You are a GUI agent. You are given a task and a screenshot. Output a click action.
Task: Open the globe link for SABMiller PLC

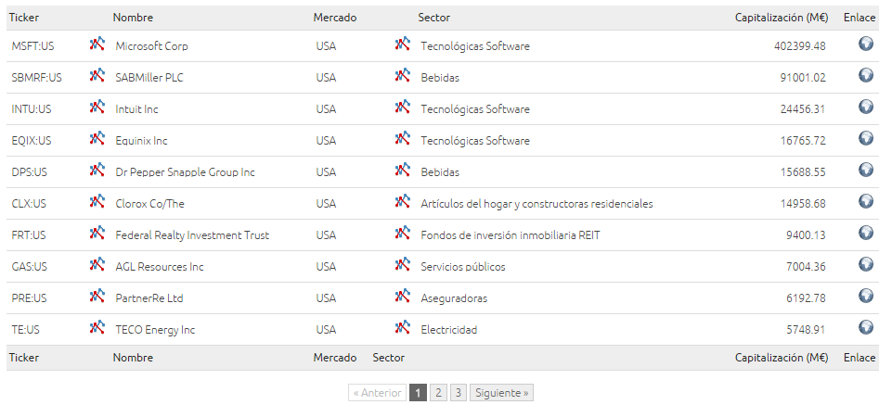pos(866,75)
